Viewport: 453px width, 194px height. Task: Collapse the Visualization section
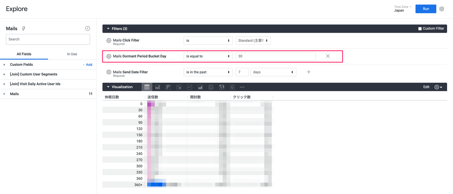point(108,87)
